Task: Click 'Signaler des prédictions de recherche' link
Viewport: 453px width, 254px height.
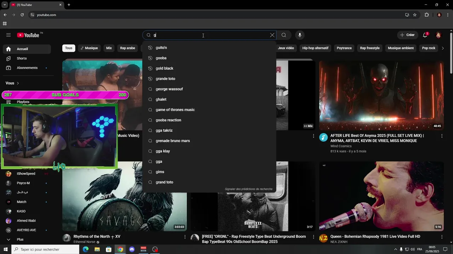Action: [x=248, y=189]
